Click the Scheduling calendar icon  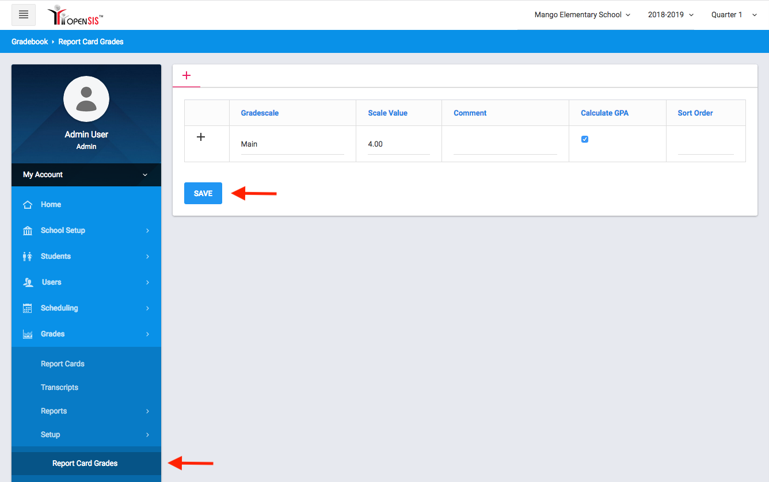point(27,308)
